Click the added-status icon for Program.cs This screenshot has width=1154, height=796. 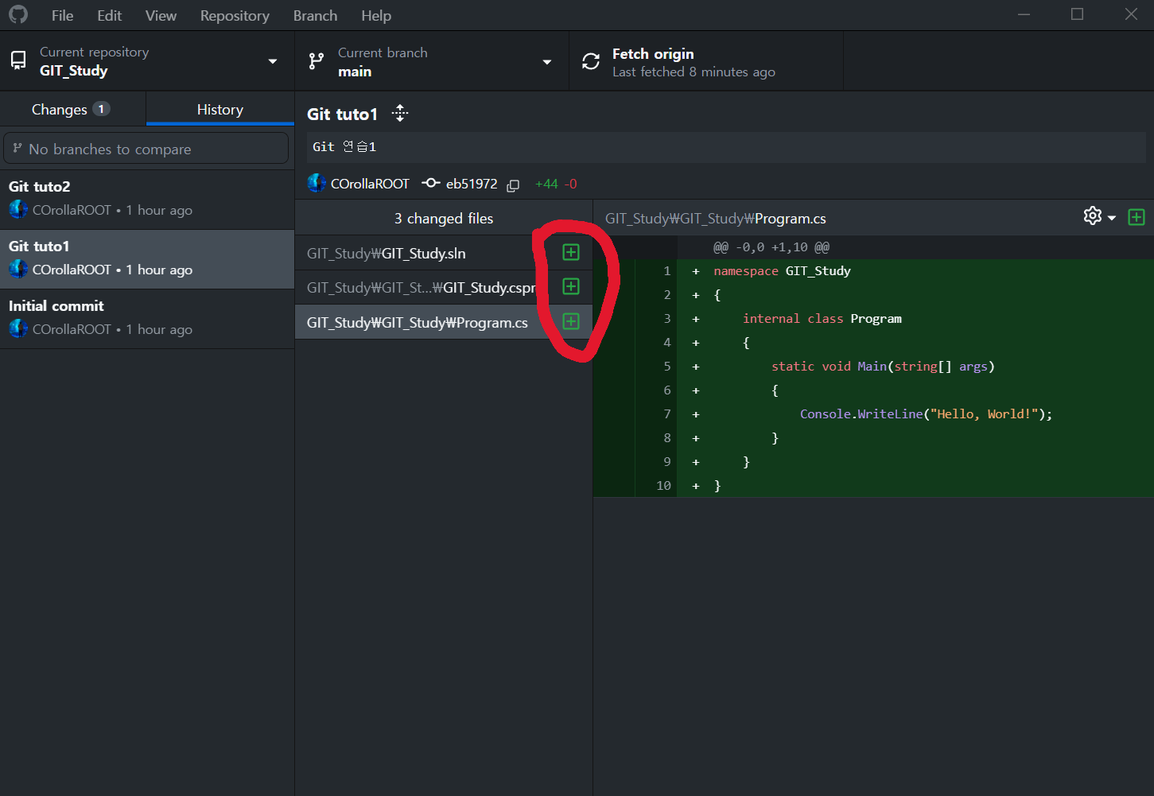coord(571,321)
